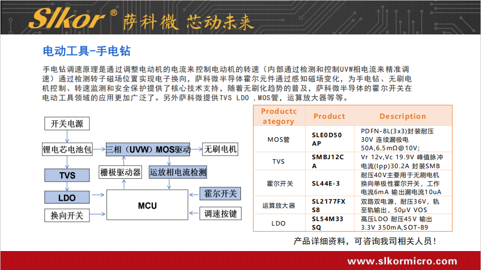Select the LDO category table cell
Viewport: 481px width, 270px height.
[278, 223]
